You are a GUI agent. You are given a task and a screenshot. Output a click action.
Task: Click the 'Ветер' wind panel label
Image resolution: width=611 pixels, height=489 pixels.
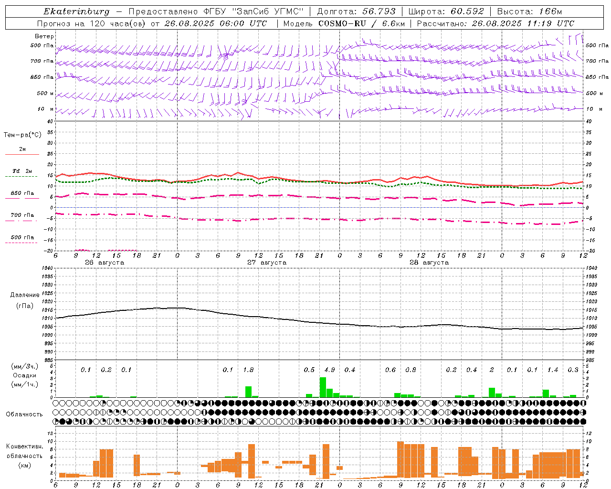(x=44, y=36)
